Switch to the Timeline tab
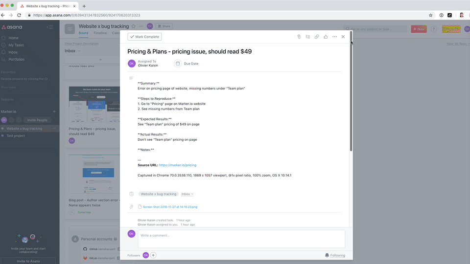This screenshot has height=264, width=470. pyautogui.click(x=100, y=33)
